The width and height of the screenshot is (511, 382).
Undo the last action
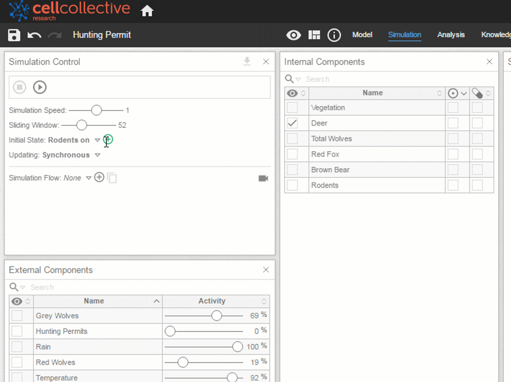pyautogui.click(x=34, y=35)
